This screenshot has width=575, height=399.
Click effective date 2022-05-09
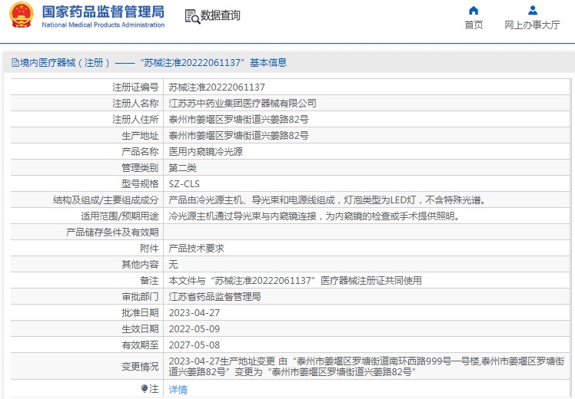[194, 328]
